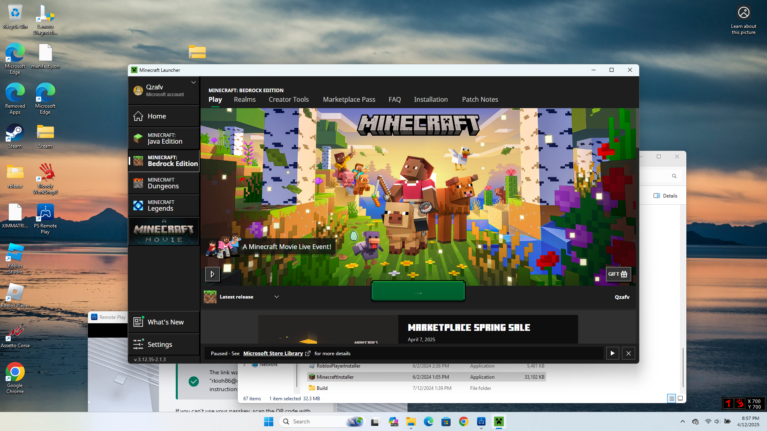The width and height of the screenshot is (767, 431).
Task: Switch File Explorer to details list view
Action: [672, 398]
